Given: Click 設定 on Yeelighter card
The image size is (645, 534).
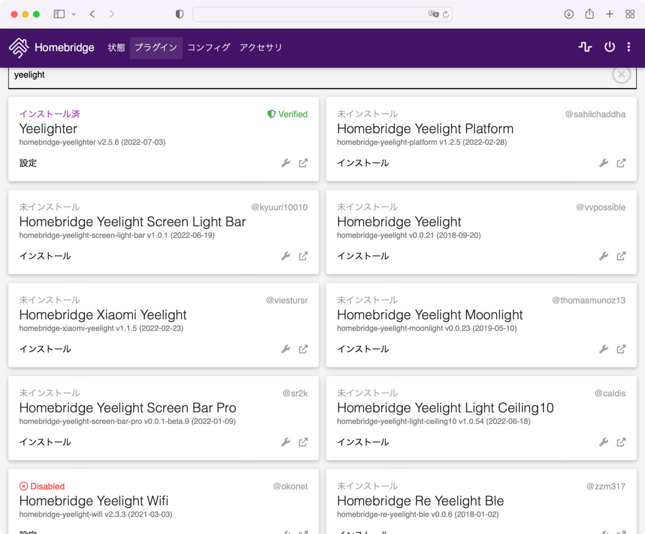Looking at the screenshot, I should click(x=28, y=163).
